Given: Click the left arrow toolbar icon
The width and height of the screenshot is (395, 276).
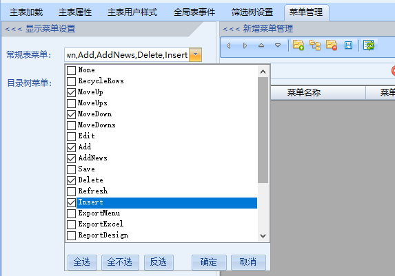Looking at the screenshot, I should click(x=228, y=45).
